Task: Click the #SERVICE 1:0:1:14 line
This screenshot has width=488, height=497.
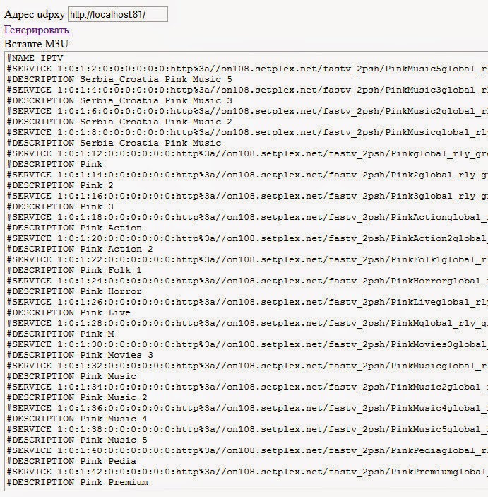Action: click(247, 175)
